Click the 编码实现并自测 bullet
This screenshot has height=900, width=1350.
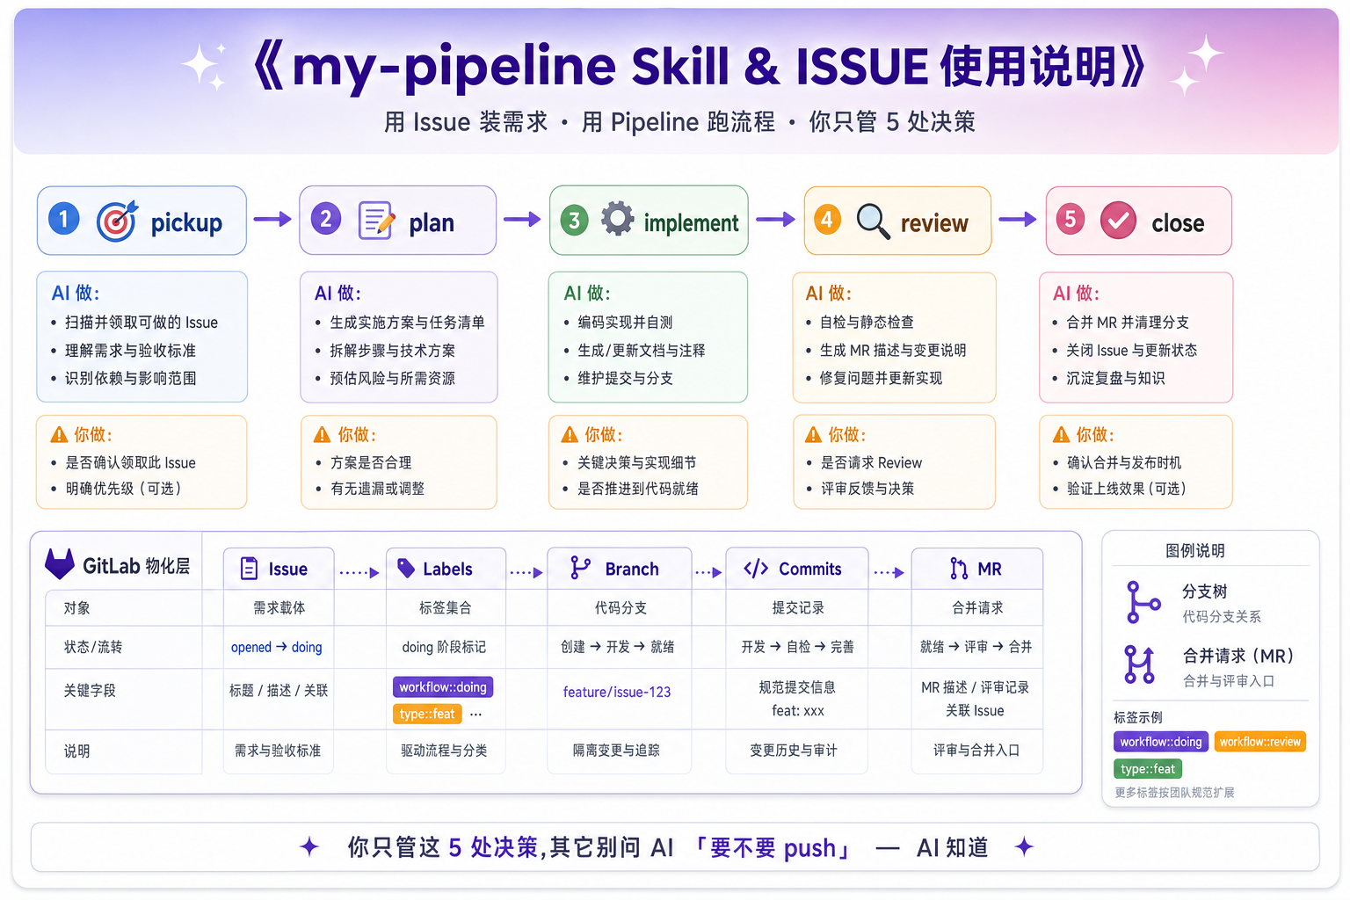625,323
